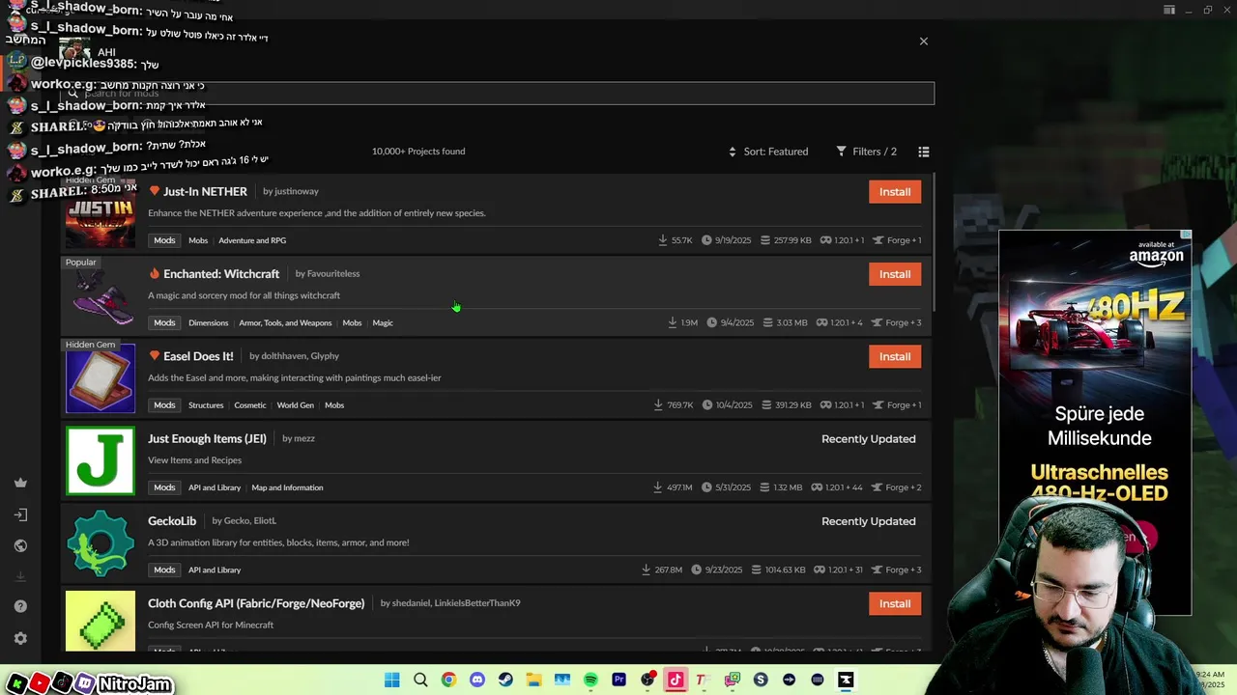The image size is (1237, 695).
Task: Open author justinoway profile
Action: tap(297, 191)
